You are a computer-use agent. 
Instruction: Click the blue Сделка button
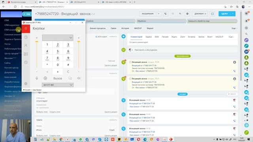tap(225, 14)
